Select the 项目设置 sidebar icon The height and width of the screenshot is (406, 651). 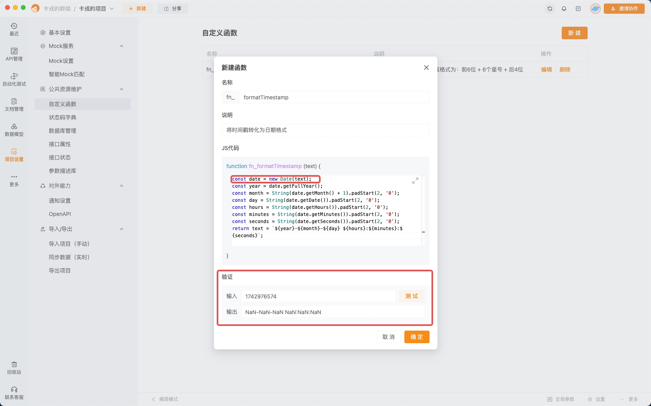(x=14, y=155)
